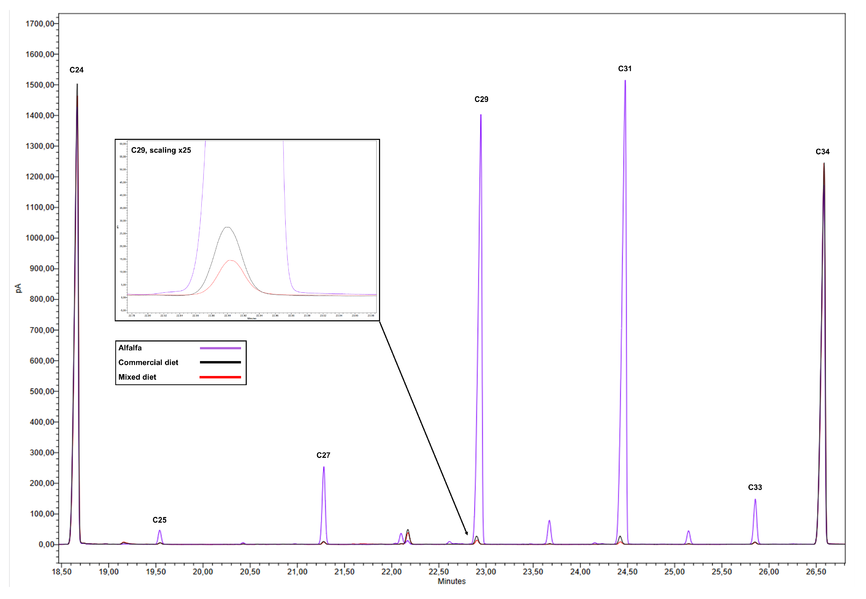Select the C27 peak label
Screen dimensions: 866x599
(323, 455)
